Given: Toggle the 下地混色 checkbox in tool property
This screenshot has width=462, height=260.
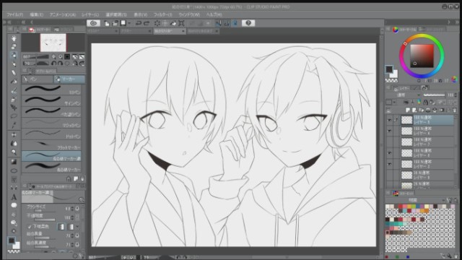Looking at the screenshot, I should [x=30, y=226].
